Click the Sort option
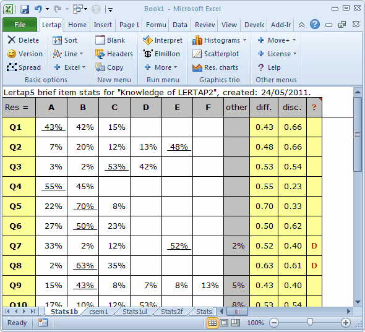This screenshot has height=332, width=365. pyautogui.click(x=65, y=40)
